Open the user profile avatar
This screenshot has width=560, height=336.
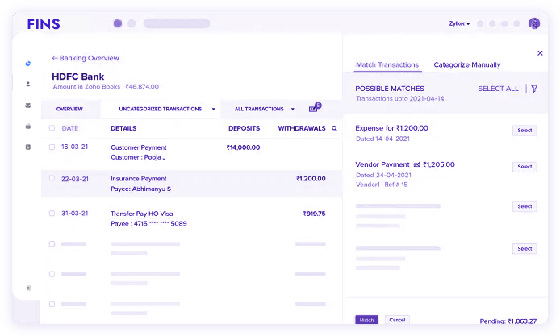click(533, 23)
